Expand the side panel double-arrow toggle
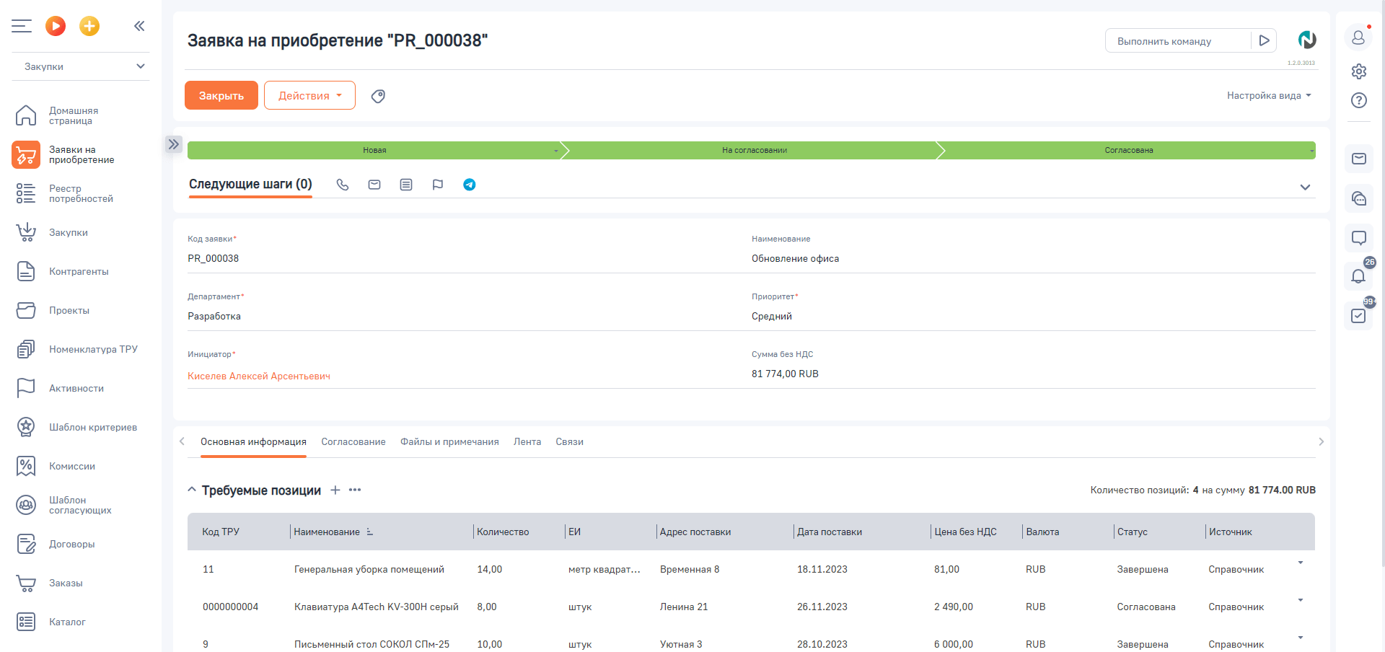The width and height of the screenshot is (1385, 652). pyautogui.click(x=174, y=144)
